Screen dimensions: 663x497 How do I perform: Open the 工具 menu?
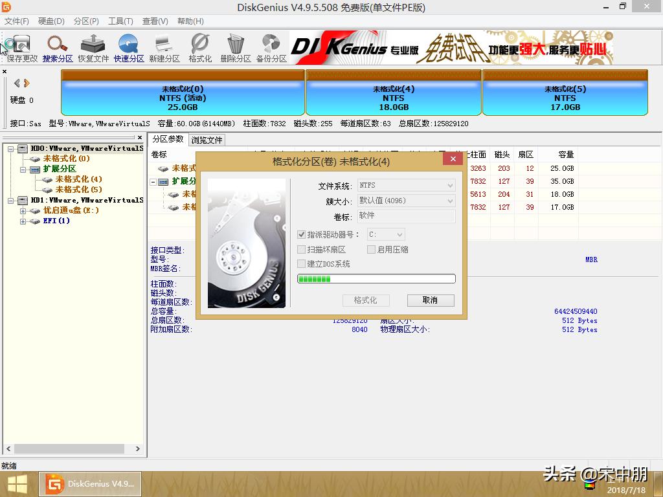(119, 21)
